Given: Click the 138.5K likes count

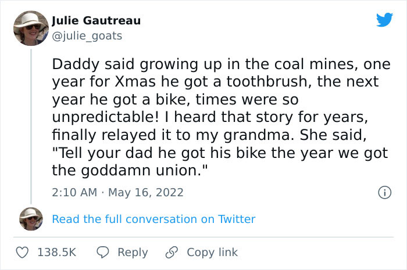Looking at the screenshot, I should coord(57,252).
